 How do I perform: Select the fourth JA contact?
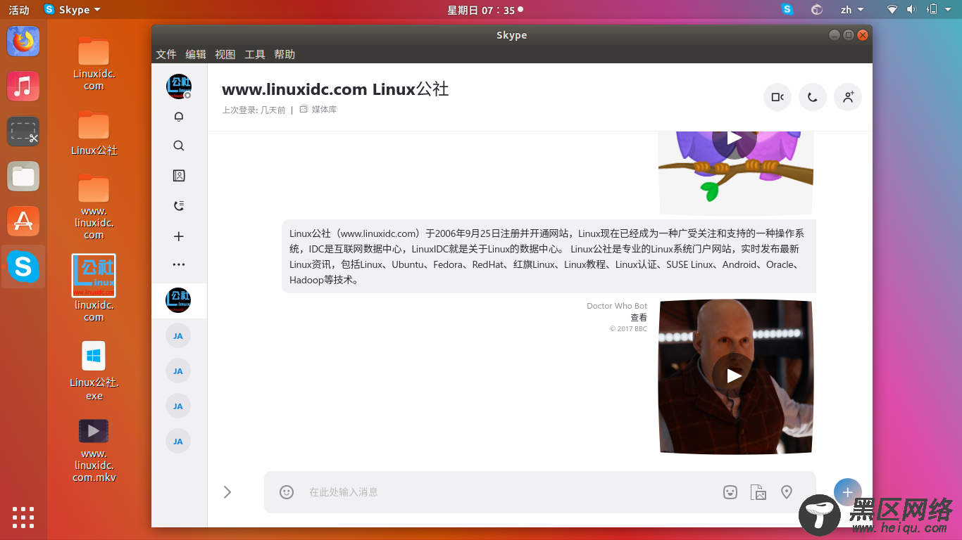[178, 442]
